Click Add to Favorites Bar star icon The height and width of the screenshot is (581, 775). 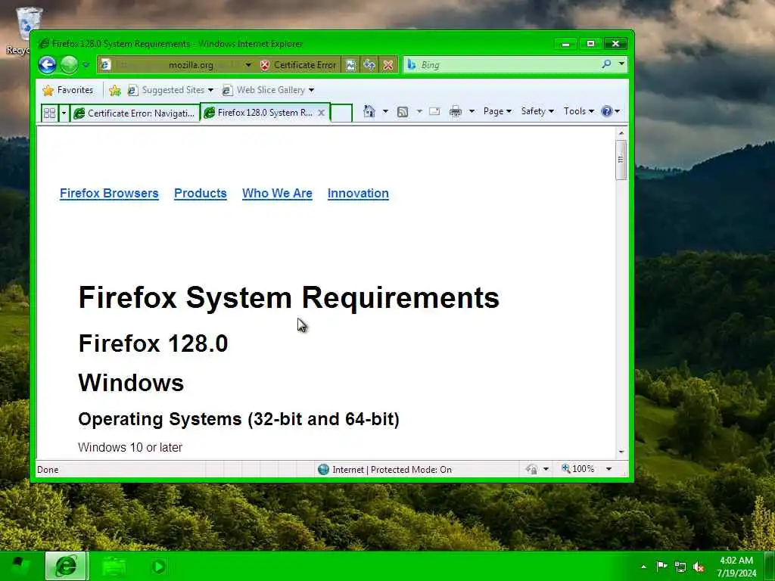pos(115,90)
